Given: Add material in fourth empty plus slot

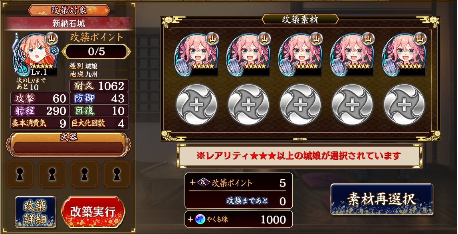Looking at the screenshot, I should coord(353,105).
